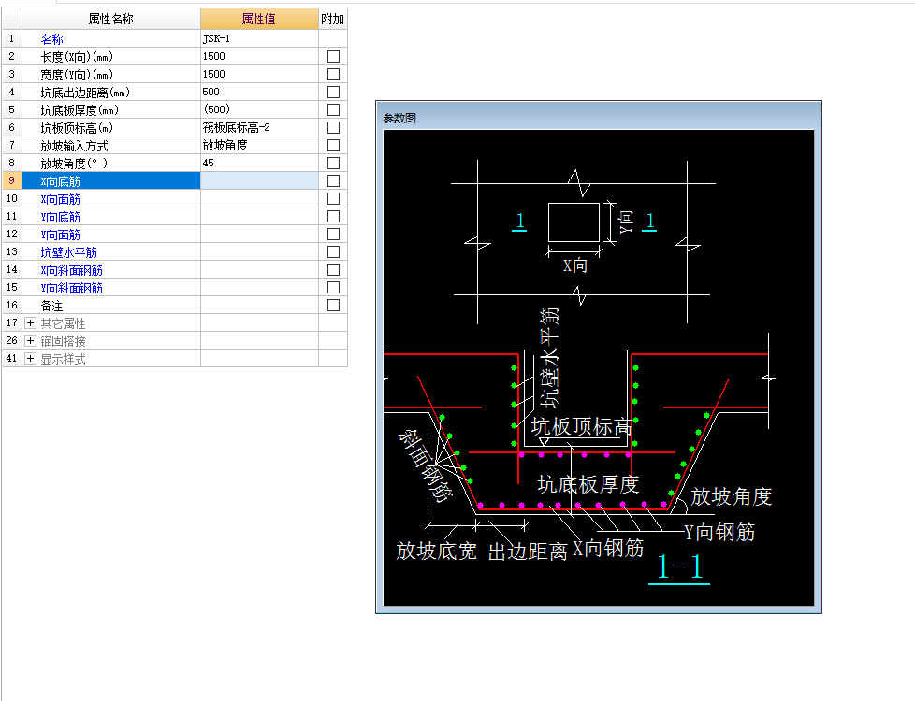The image size is (915, 701).
Task: Click the 放坡底宽 label in diagram
Action: [437, 551]
